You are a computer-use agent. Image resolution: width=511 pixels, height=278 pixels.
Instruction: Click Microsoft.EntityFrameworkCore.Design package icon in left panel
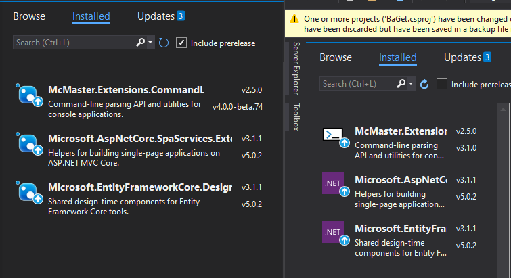tap(29, 193)
